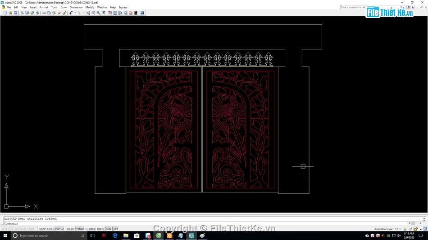Click the coordinates readout in status bar
The height and width of the screenshot is (240, 428).
[18, 229]
